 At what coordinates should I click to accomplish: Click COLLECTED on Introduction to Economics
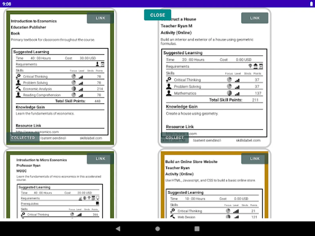(x=23, y=138)
